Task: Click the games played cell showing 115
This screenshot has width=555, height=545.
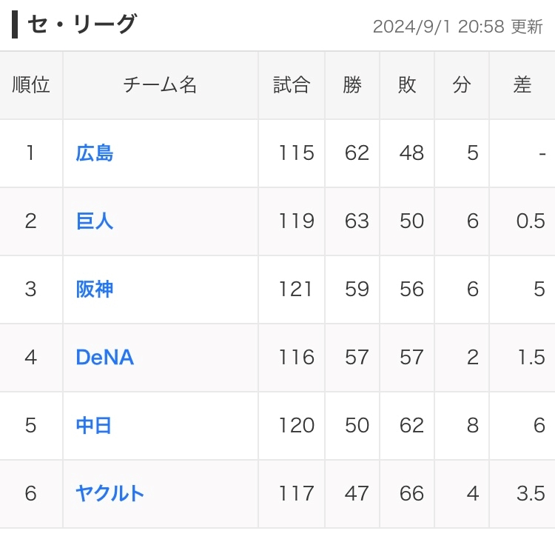Action: click(296, 153)
